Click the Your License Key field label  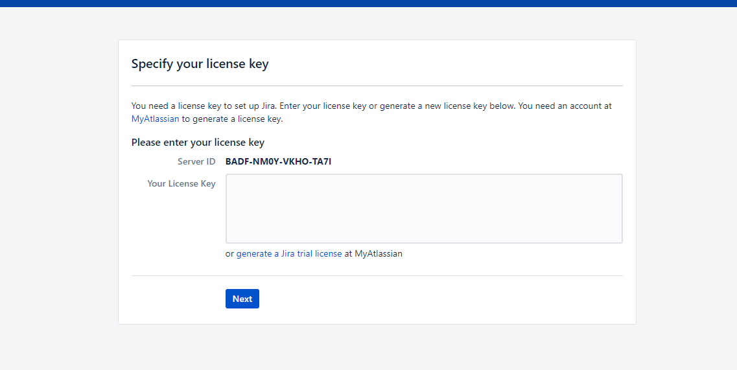pos(181,183)
